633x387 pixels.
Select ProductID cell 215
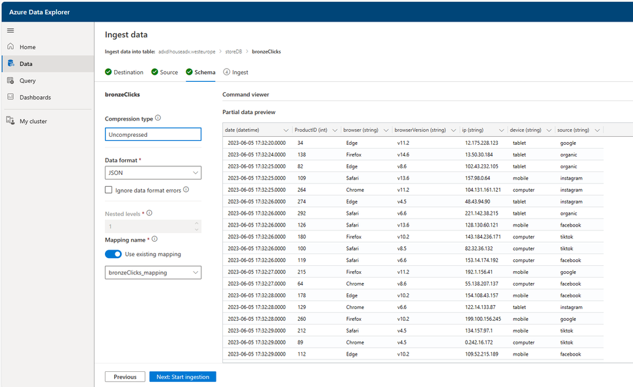coord(302,272)
